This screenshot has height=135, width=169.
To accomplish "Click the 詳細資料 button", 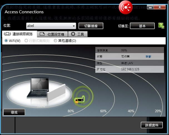I will 152,125.
